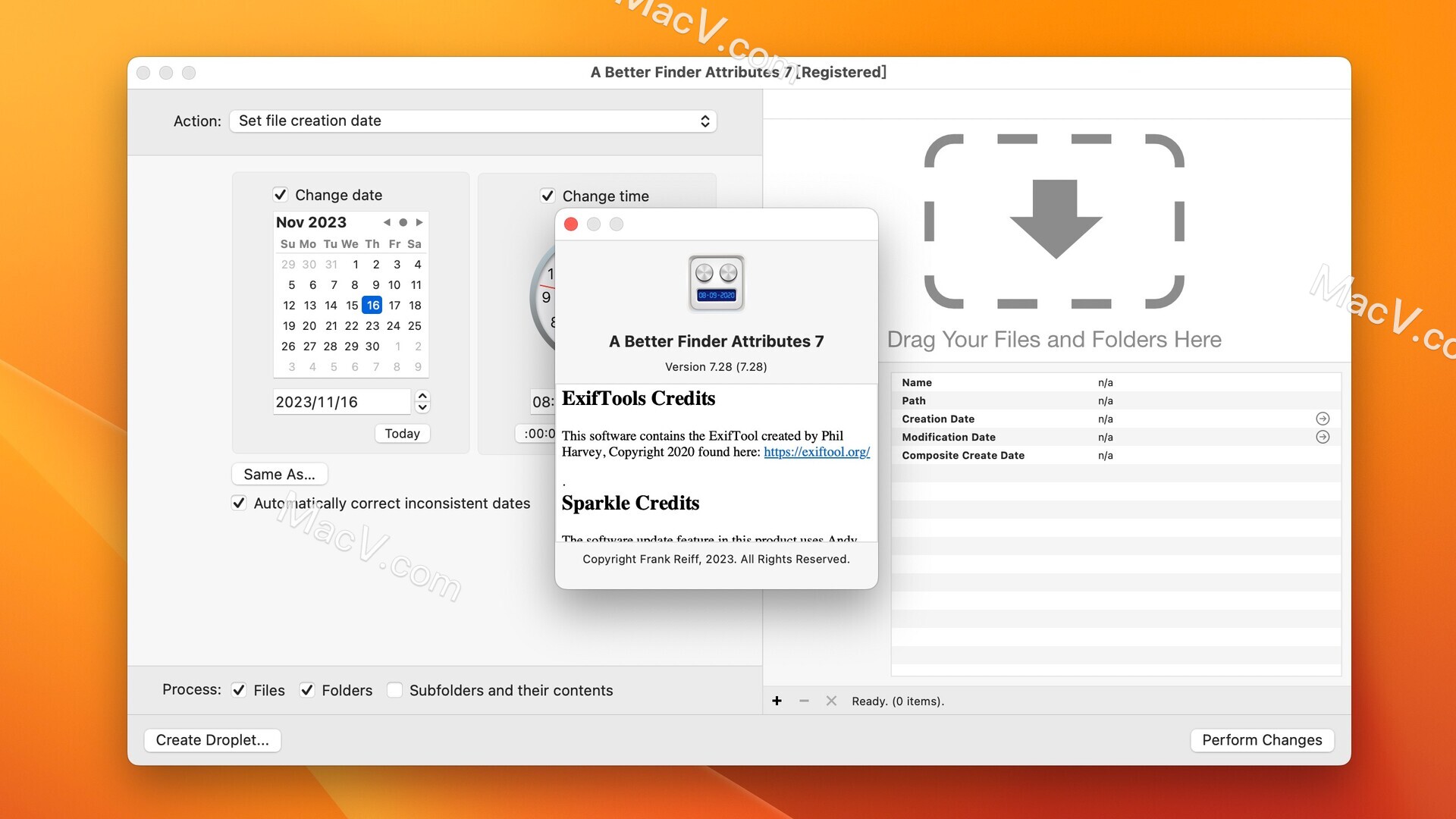Click the analog clock face
Image resolution: width=1456 pixels, height=819 pixels.
(x=543, y=297)
